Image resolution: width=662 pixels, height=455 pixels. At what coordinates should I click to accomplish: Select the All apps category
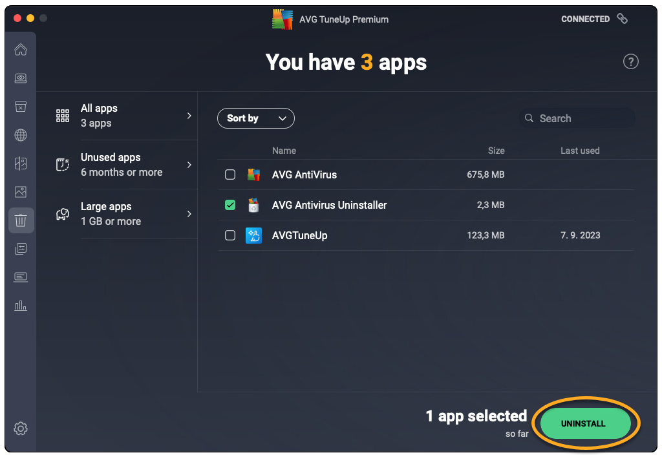pyautogui.click(x=116, y=116)
